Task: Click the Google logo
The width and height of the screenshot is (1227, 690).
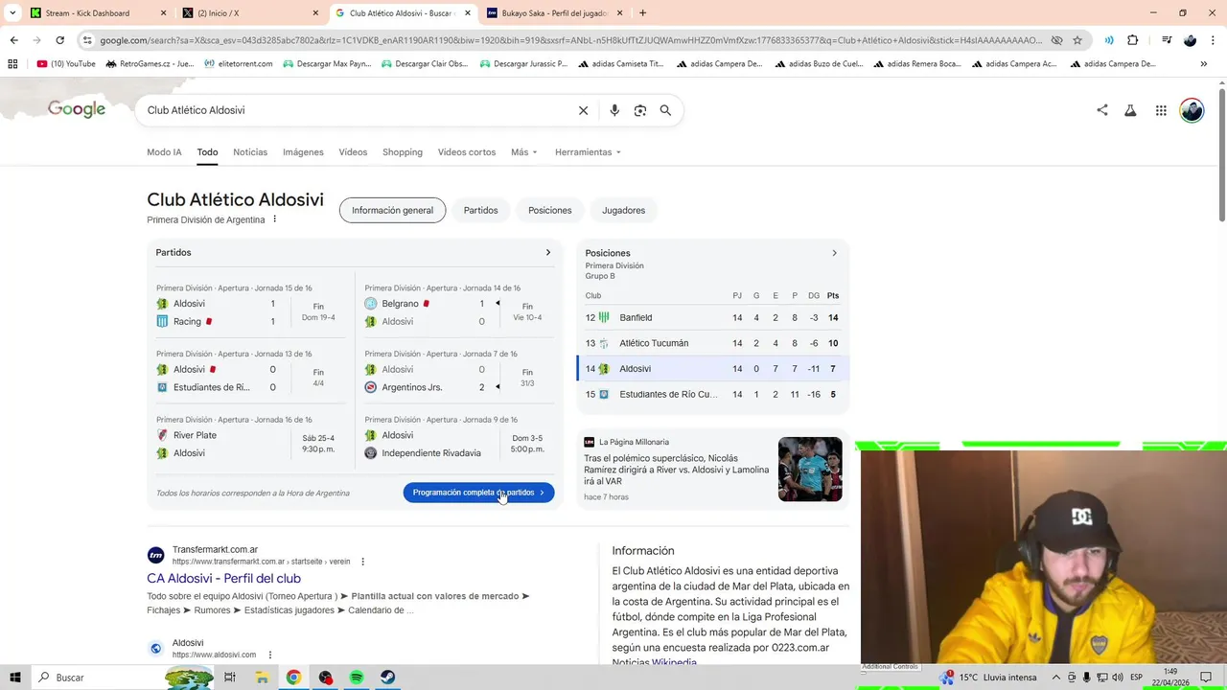Action: coord(77,109)
